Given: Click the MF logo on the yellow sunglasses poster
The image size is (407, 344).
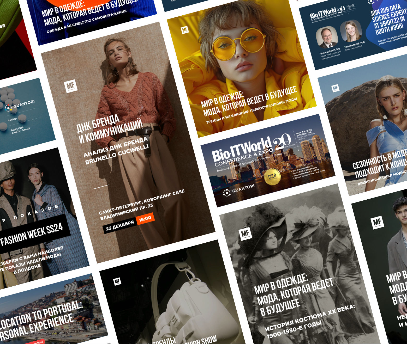Looking at the screenshot, I should pyautogui.click(x=185, y=30).
